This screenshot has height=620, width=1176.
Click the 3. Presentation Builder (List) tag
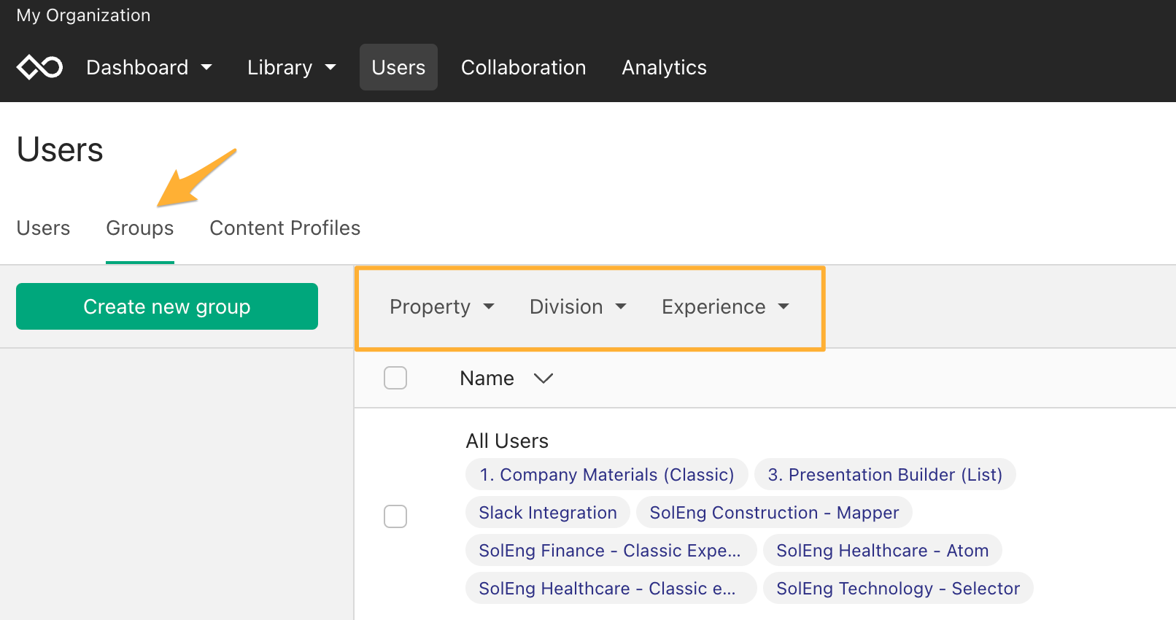[885, 475]
